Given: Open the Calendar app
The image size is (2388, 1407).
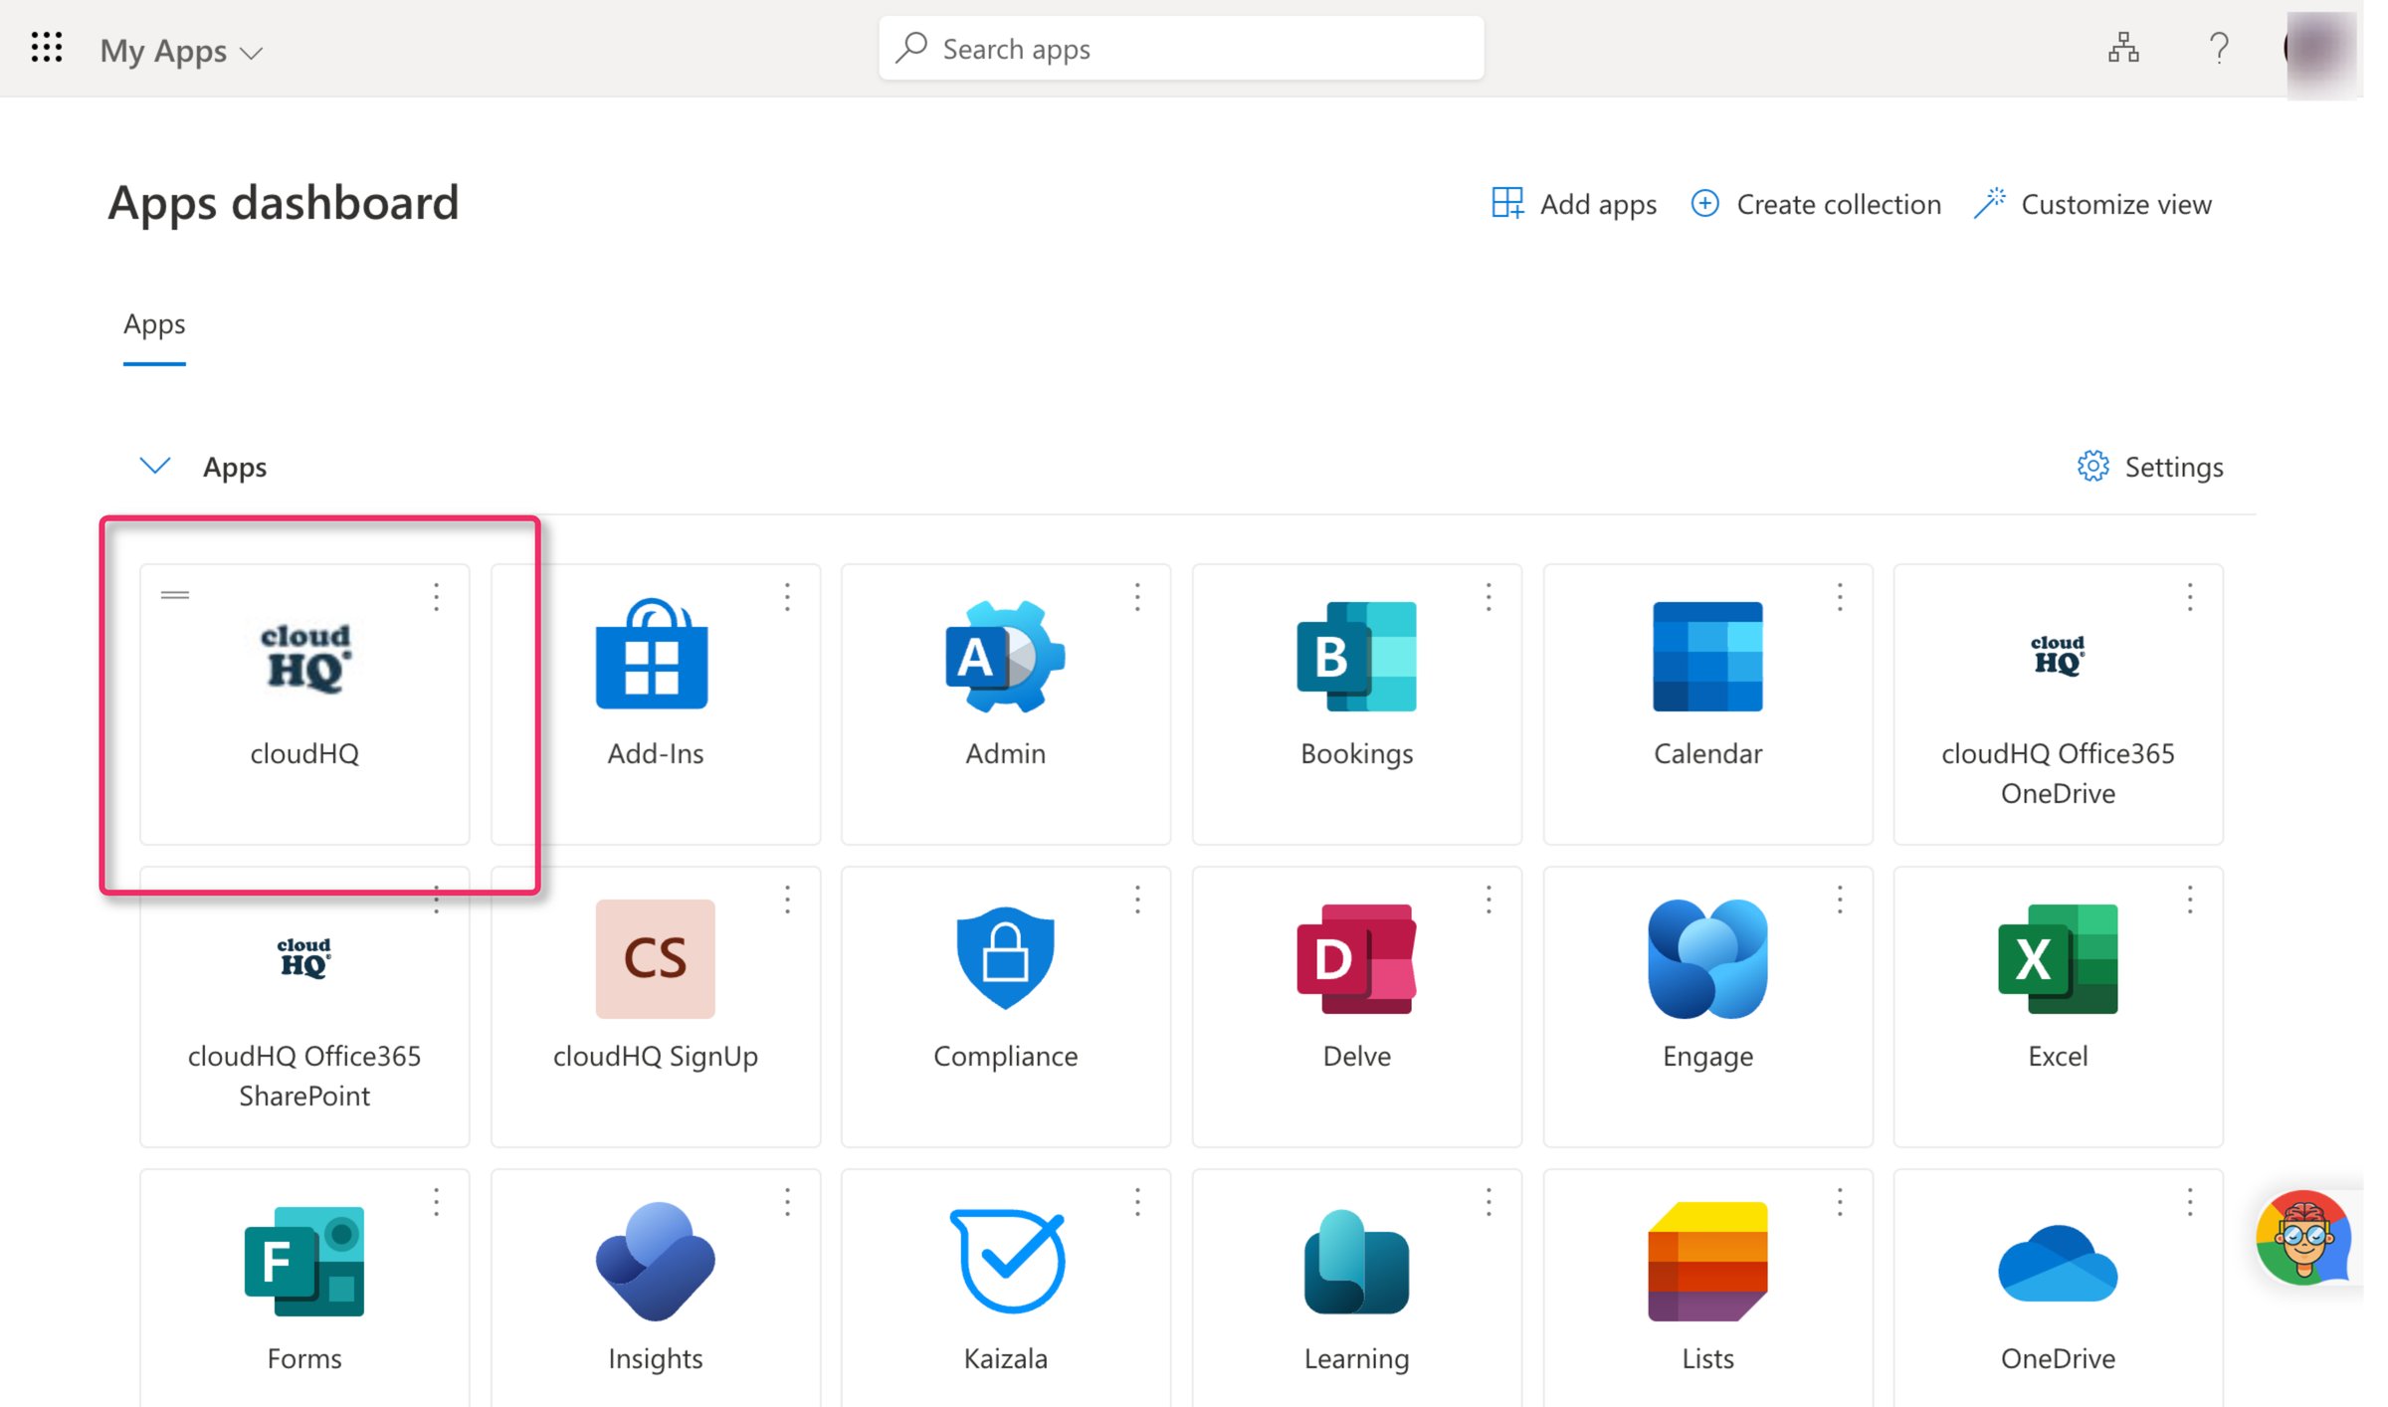Looking at the screenshot, I should [x=1708, y=704].
